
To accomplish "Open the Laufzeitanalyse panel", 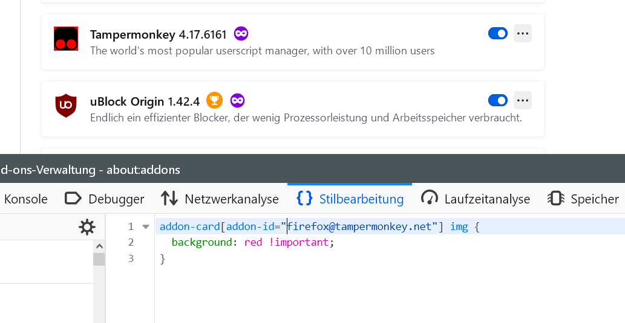I will click(476, 199).
